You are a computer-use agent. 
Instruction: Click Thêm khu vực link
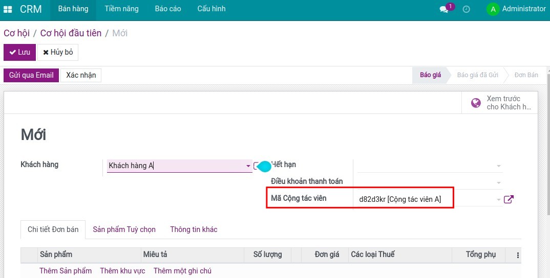tap(122, 271)
